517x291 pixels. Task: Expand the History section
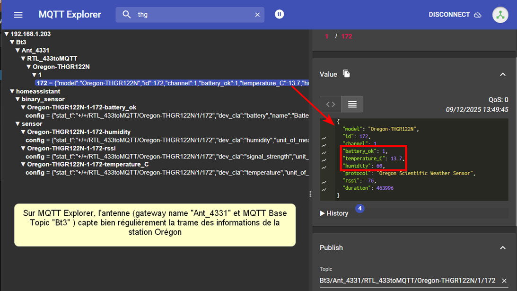tap(334, 213)
